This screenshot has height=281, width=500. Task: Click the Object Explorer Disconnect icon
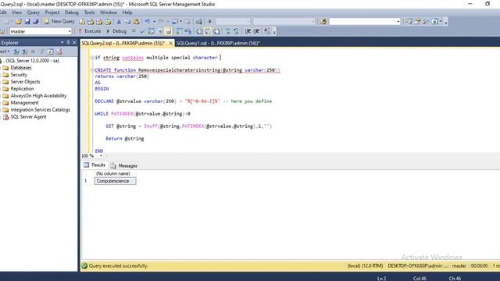(25, 52)
